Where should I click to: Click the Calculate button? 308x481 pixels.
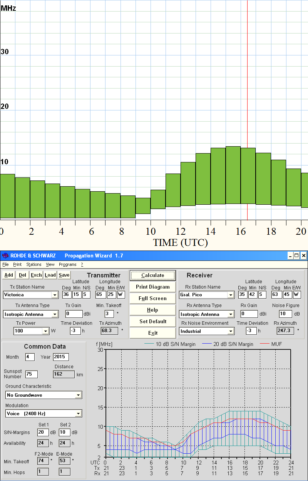click(x=152, y=275)
